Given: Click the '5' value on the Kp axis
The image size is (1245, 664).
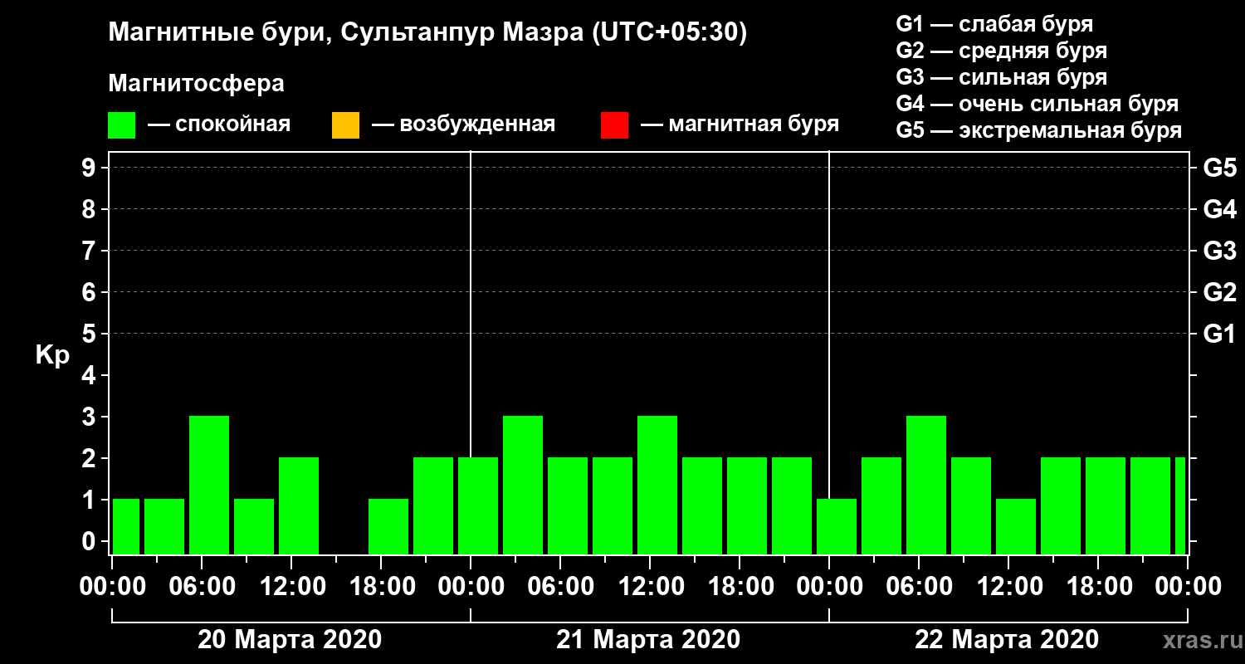Looking at the screenshot, I should pos(90,334).
